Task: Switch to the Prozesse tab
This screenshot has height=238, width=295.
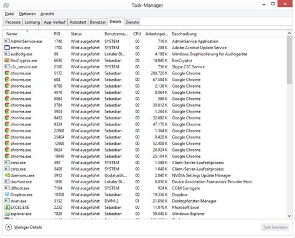Action: click(x=13, y=22)
